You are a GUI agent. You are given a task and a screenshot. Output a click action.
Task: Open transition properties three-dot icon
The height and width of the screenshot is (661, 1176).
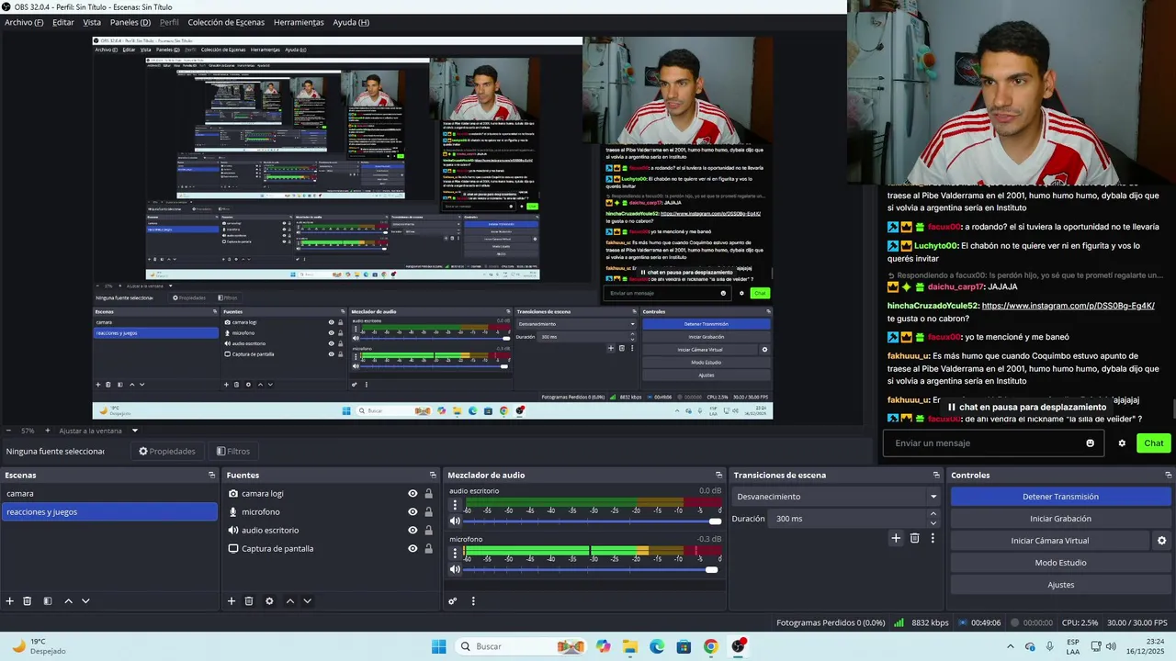933,538
